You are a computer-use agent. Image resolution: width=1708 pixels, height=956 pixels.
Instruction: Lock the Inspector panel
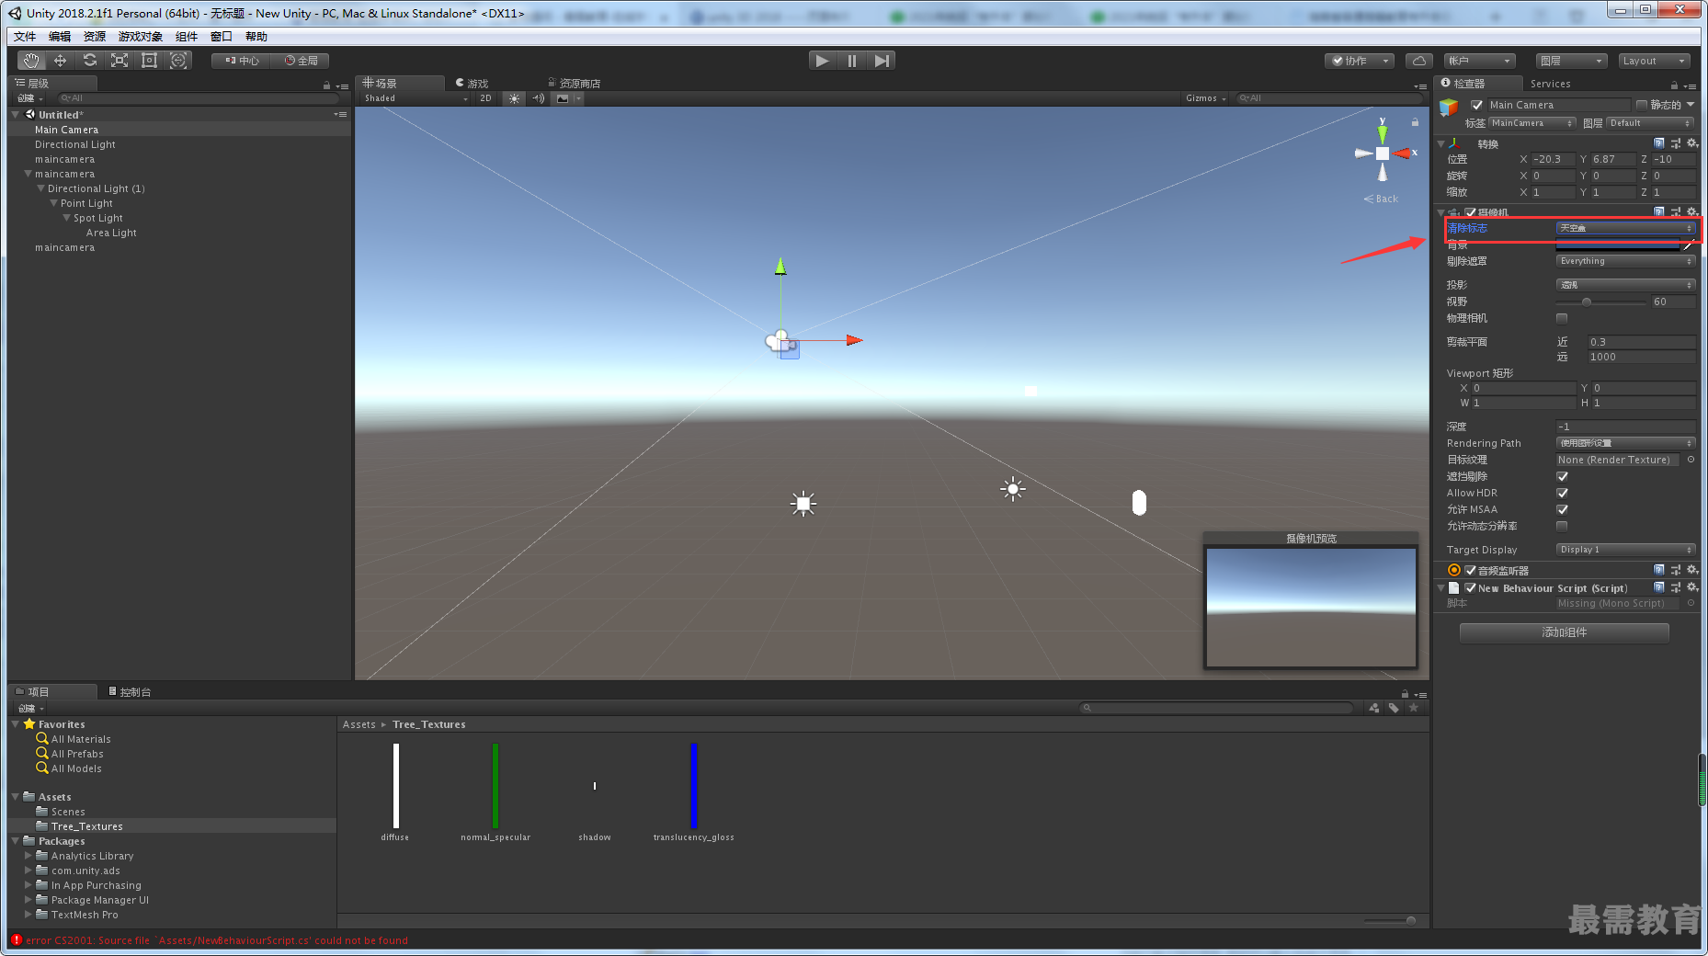click(1674, 85)
